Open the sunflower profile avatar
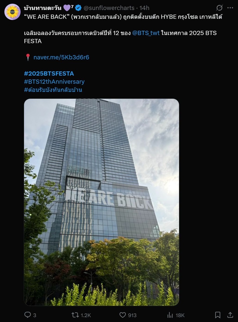The image size is (238, 322). 12,12
